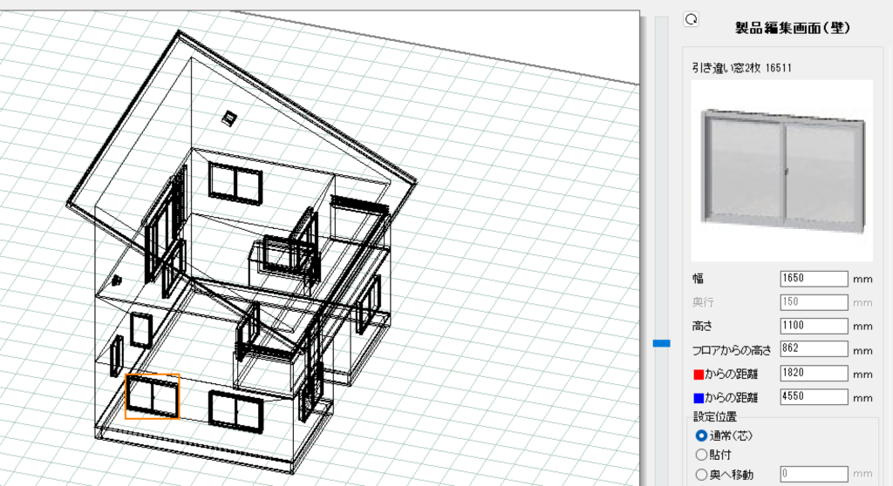Click the 奥へ移動 offset field showing 0
This screenshot has height=486, width=893.
pyautogui.click(x=814, y=475)
